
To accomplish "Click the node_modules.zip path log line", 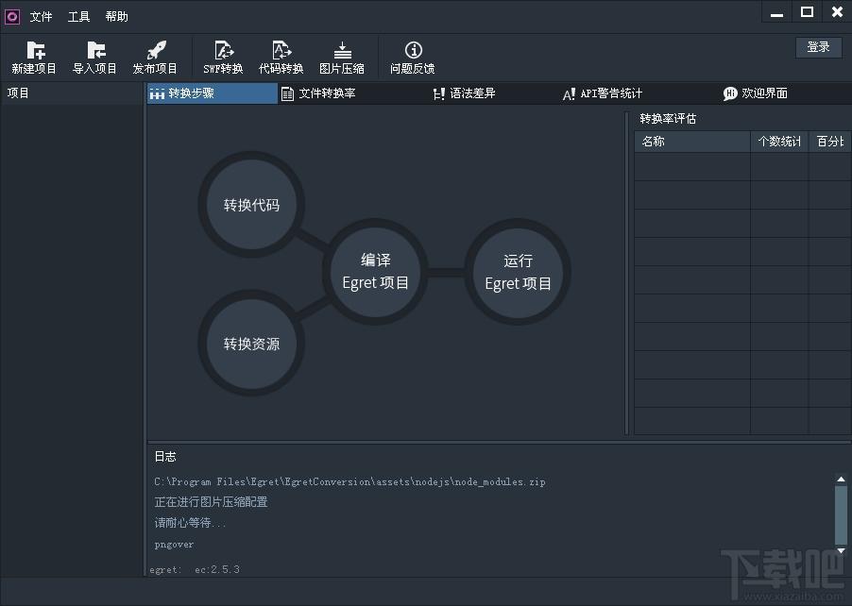I will coord(349,481).
